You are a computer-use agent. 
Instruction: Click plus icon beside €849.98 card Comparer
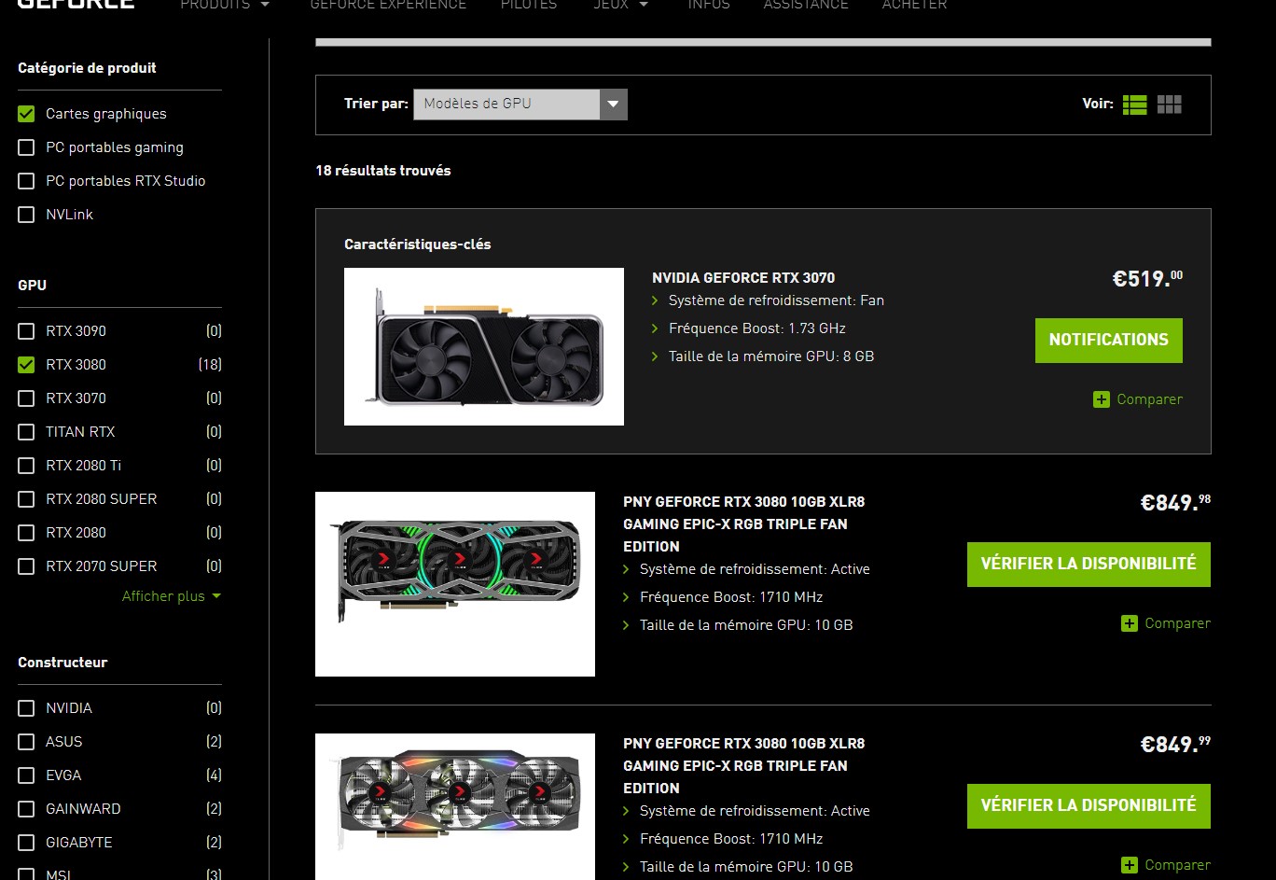pyautogui.click(x=1130, y=623)
